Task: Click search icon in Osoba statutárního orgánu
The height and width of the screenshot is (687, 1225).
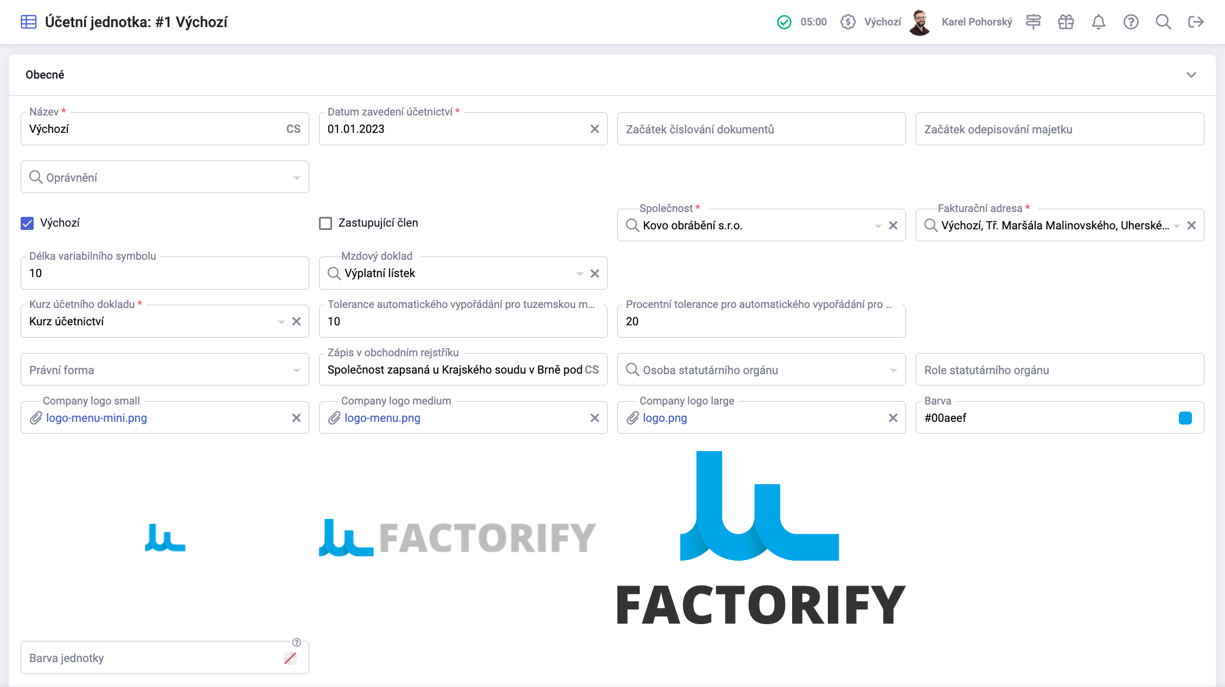Action: (633, 370)
